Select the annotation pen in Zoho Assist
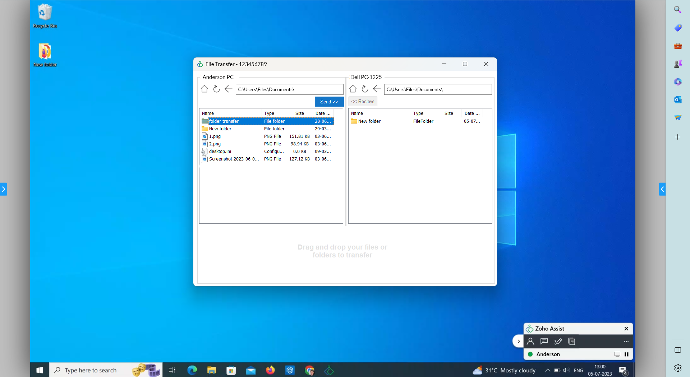 pos(558,341)
